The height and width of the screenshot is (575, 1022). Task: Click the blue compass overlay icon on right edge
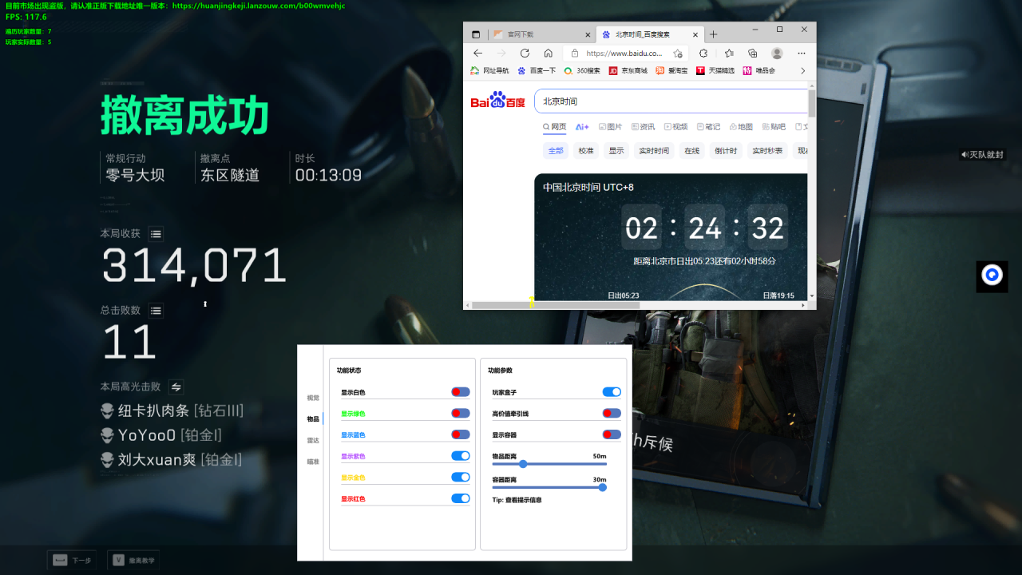[x=992, y=276]
